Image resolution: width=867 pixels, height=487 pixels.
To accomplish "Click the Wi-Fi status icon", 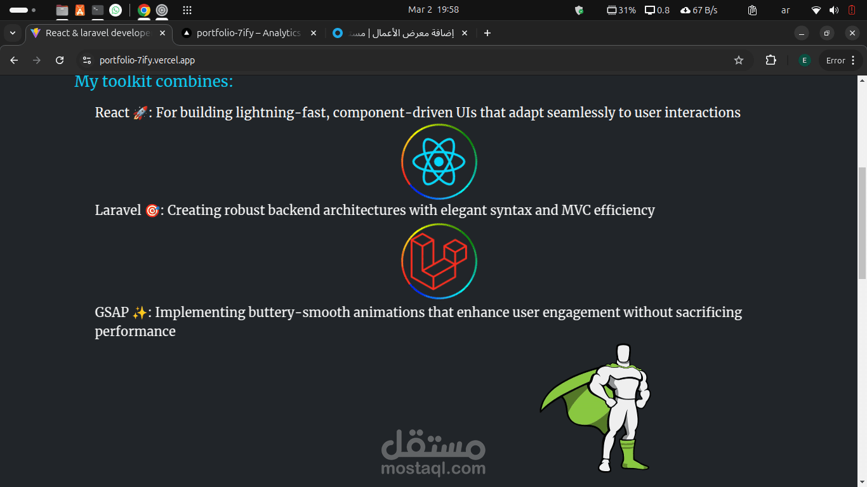I will 816,10.
